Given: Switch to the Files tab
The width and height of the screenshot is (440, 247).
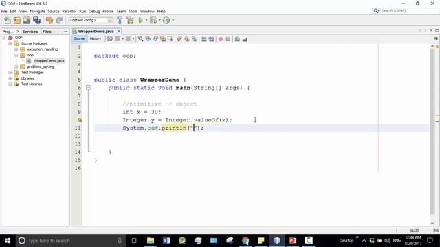Looking at the screenshot, I should (x=47, y=32).
